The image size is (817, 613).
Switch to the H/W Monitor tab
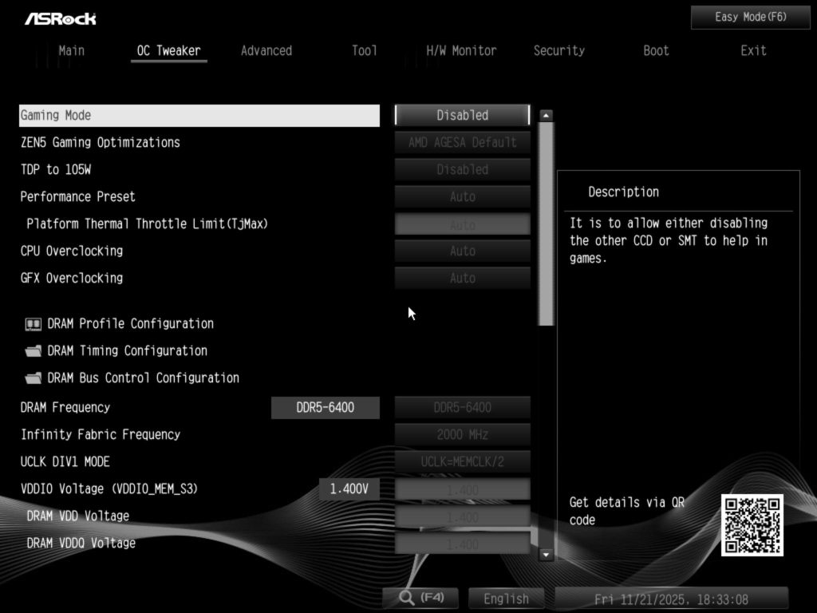461,50
